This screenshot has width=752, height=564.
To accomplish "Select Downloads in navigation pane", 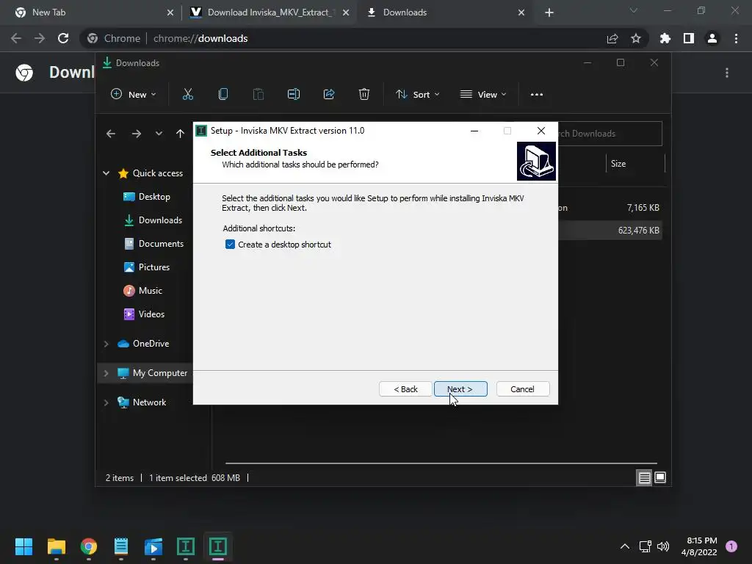I will point(160,220).
